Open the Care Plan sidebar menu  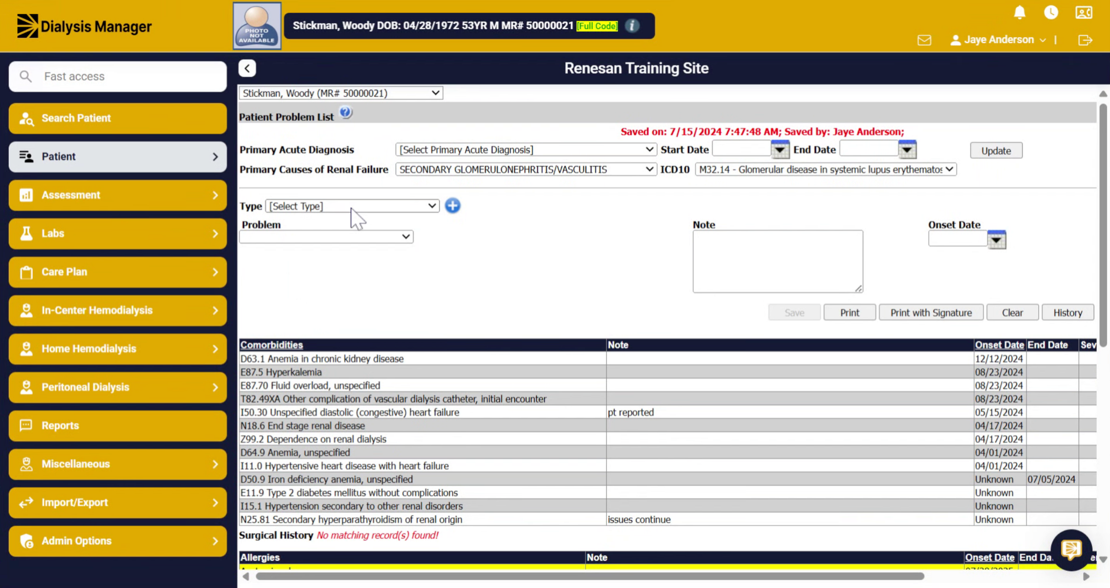tap(117, 272)
